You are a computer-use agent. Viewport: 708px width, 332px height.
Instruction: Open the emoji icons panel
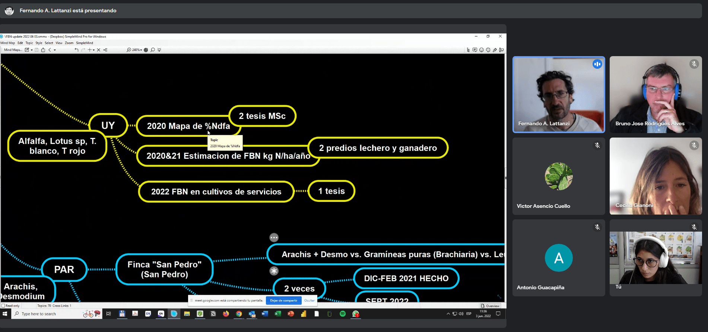482,50
